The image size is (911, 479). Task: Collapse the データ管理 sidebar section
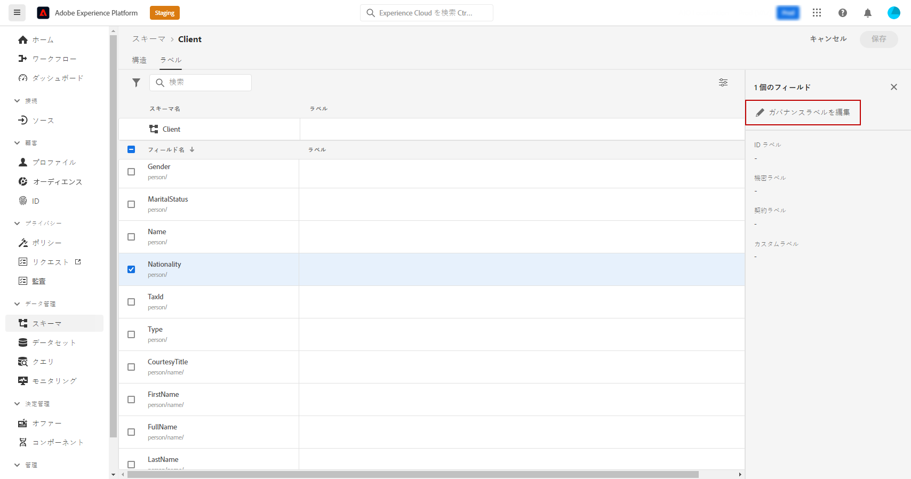(x=17, y=304)
